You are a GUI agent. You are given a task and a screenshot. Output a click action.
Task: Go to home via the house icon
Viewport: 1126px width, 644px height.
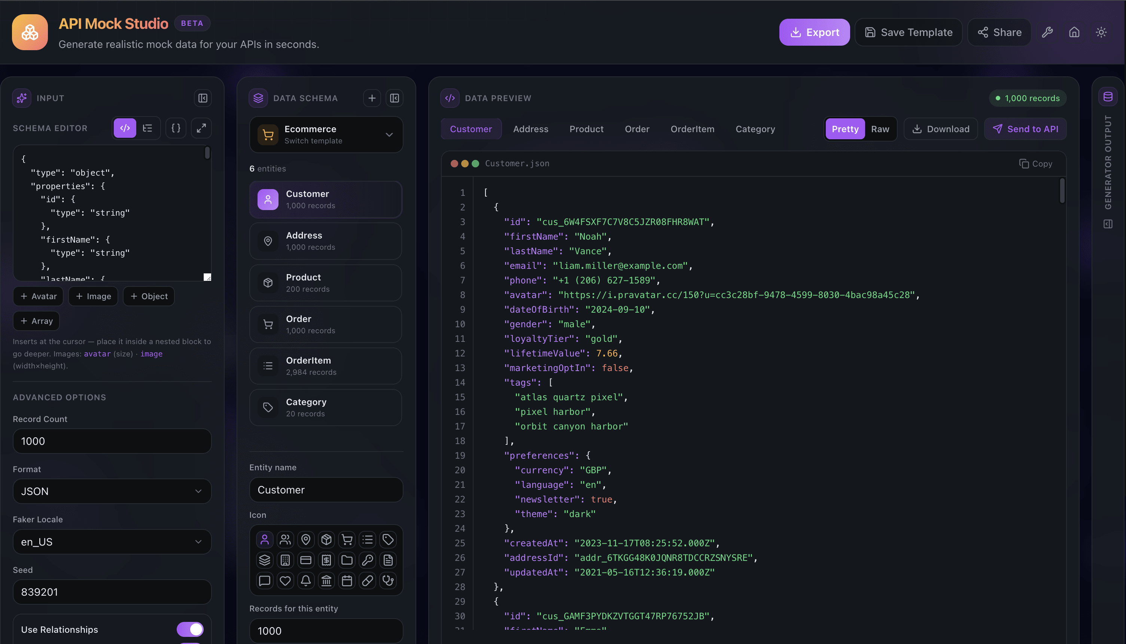(1074, 32)
